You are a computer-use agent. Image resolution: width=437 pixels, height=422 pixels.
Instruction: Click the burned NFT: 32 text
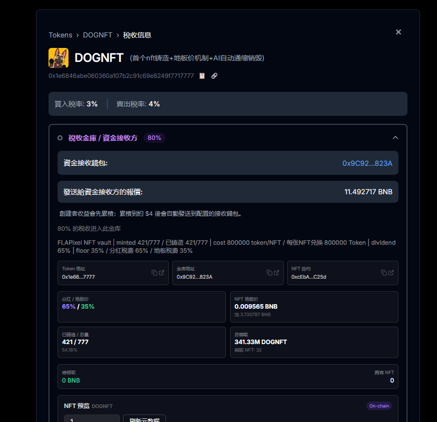[x=248, y=350]
